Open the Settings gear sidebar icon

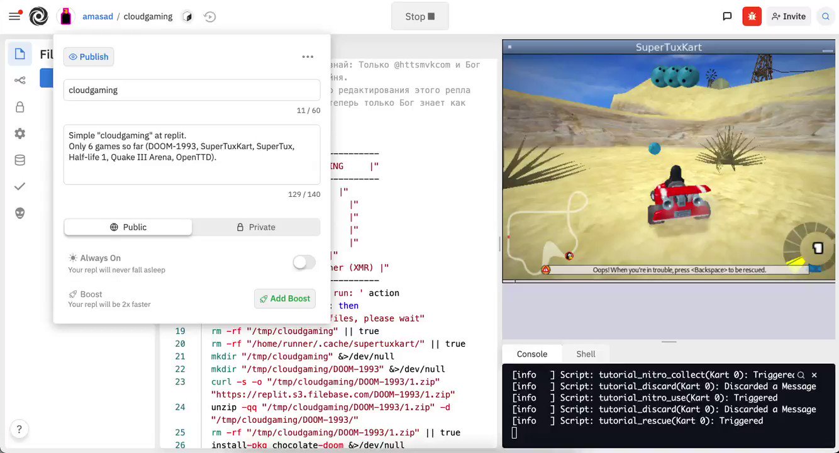point(20,133)
